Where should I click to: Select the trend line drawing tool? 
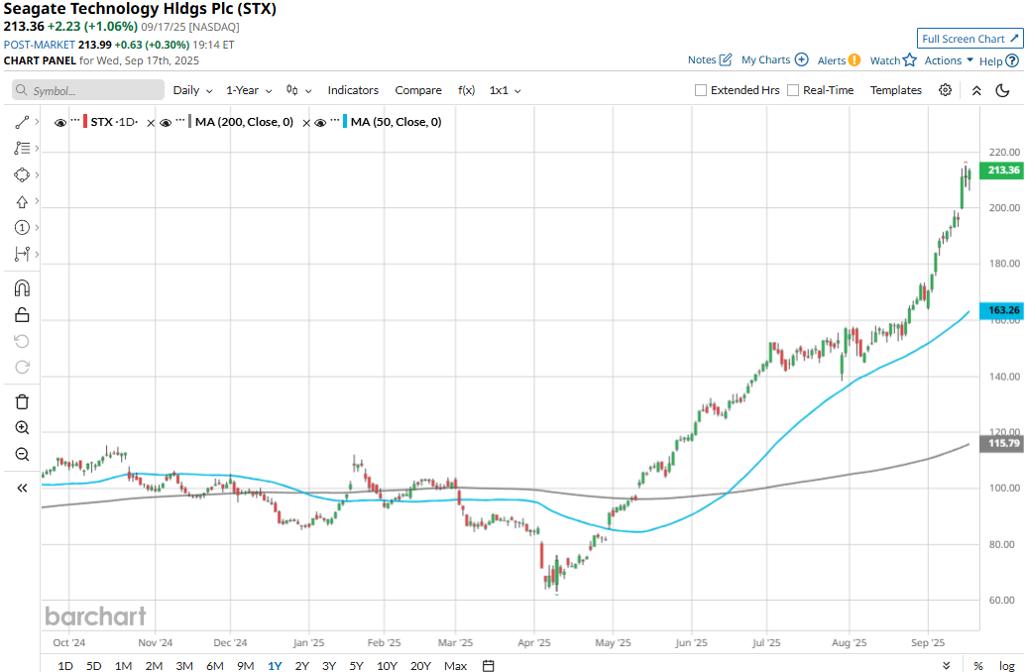pyautogui.click(x=22, y=122)
